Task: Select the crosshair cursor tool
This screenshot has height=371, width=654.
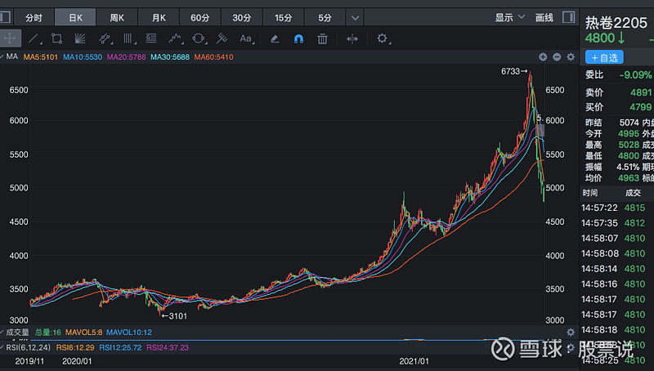Action: click(x=10, y=38)
